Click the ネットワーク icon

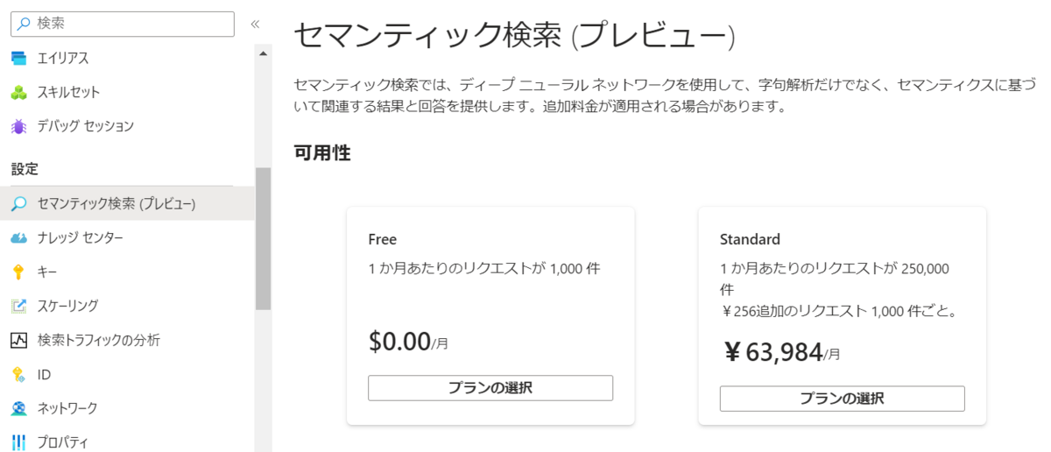coord(18,408)
